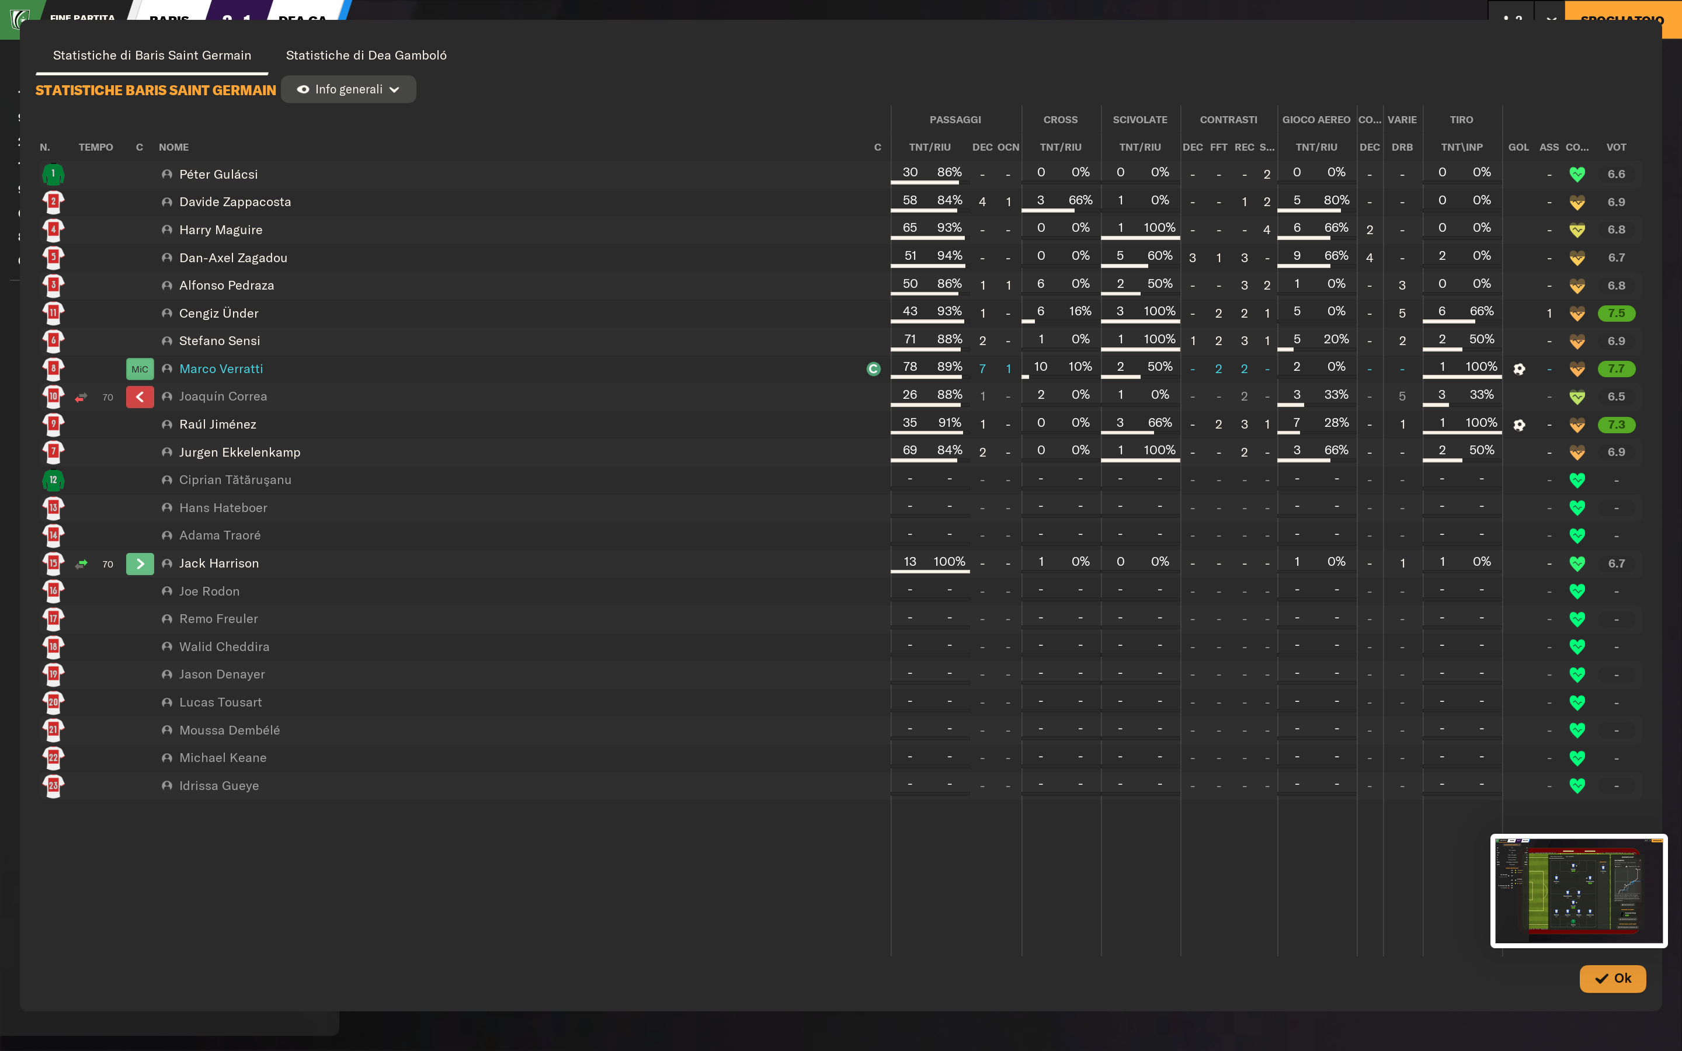
Task: Open Jurgen Ekkelenkamp's player profile link
Action: [x=240, y=453]
